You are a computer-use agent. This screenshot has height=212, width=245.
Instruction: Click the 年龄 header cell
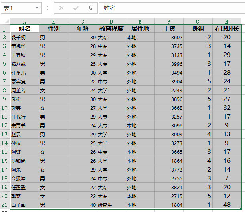point(82,29)
